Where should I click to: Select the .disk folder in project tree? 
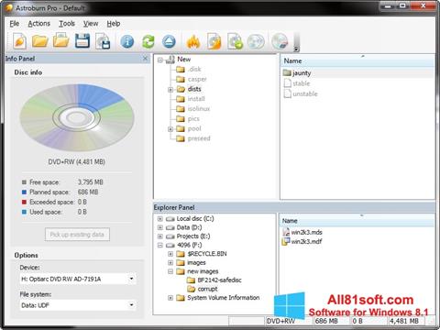tap(194, 69)
